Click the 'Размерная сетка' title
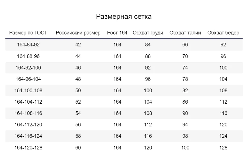248x156 pixels. 124,17
